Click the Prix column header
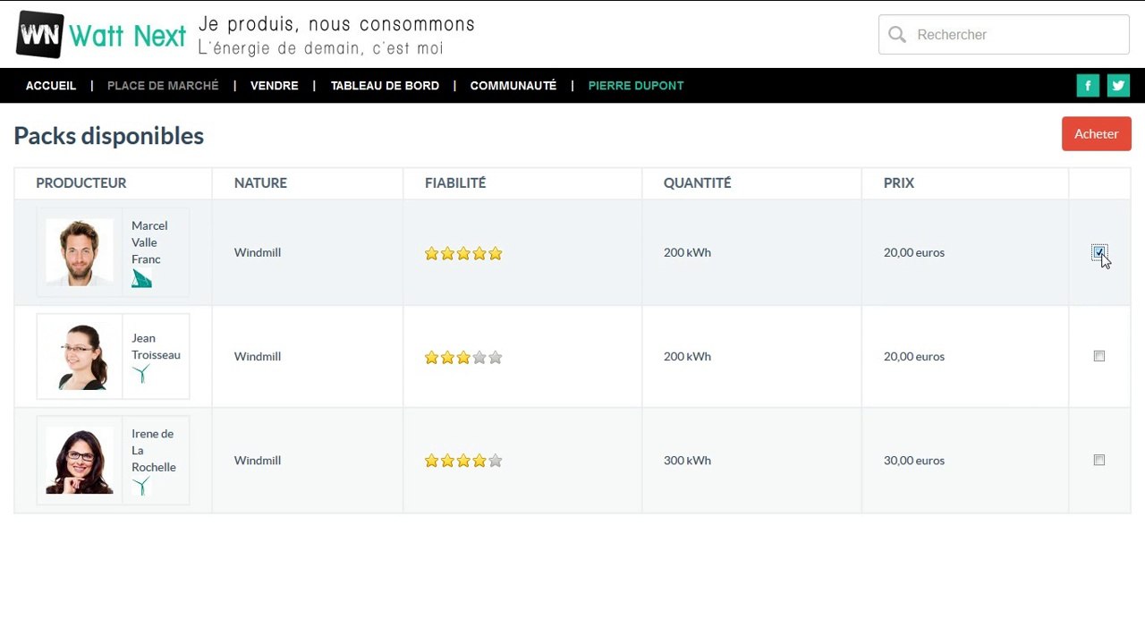1145x644 pixels. [x=899, y=182]
